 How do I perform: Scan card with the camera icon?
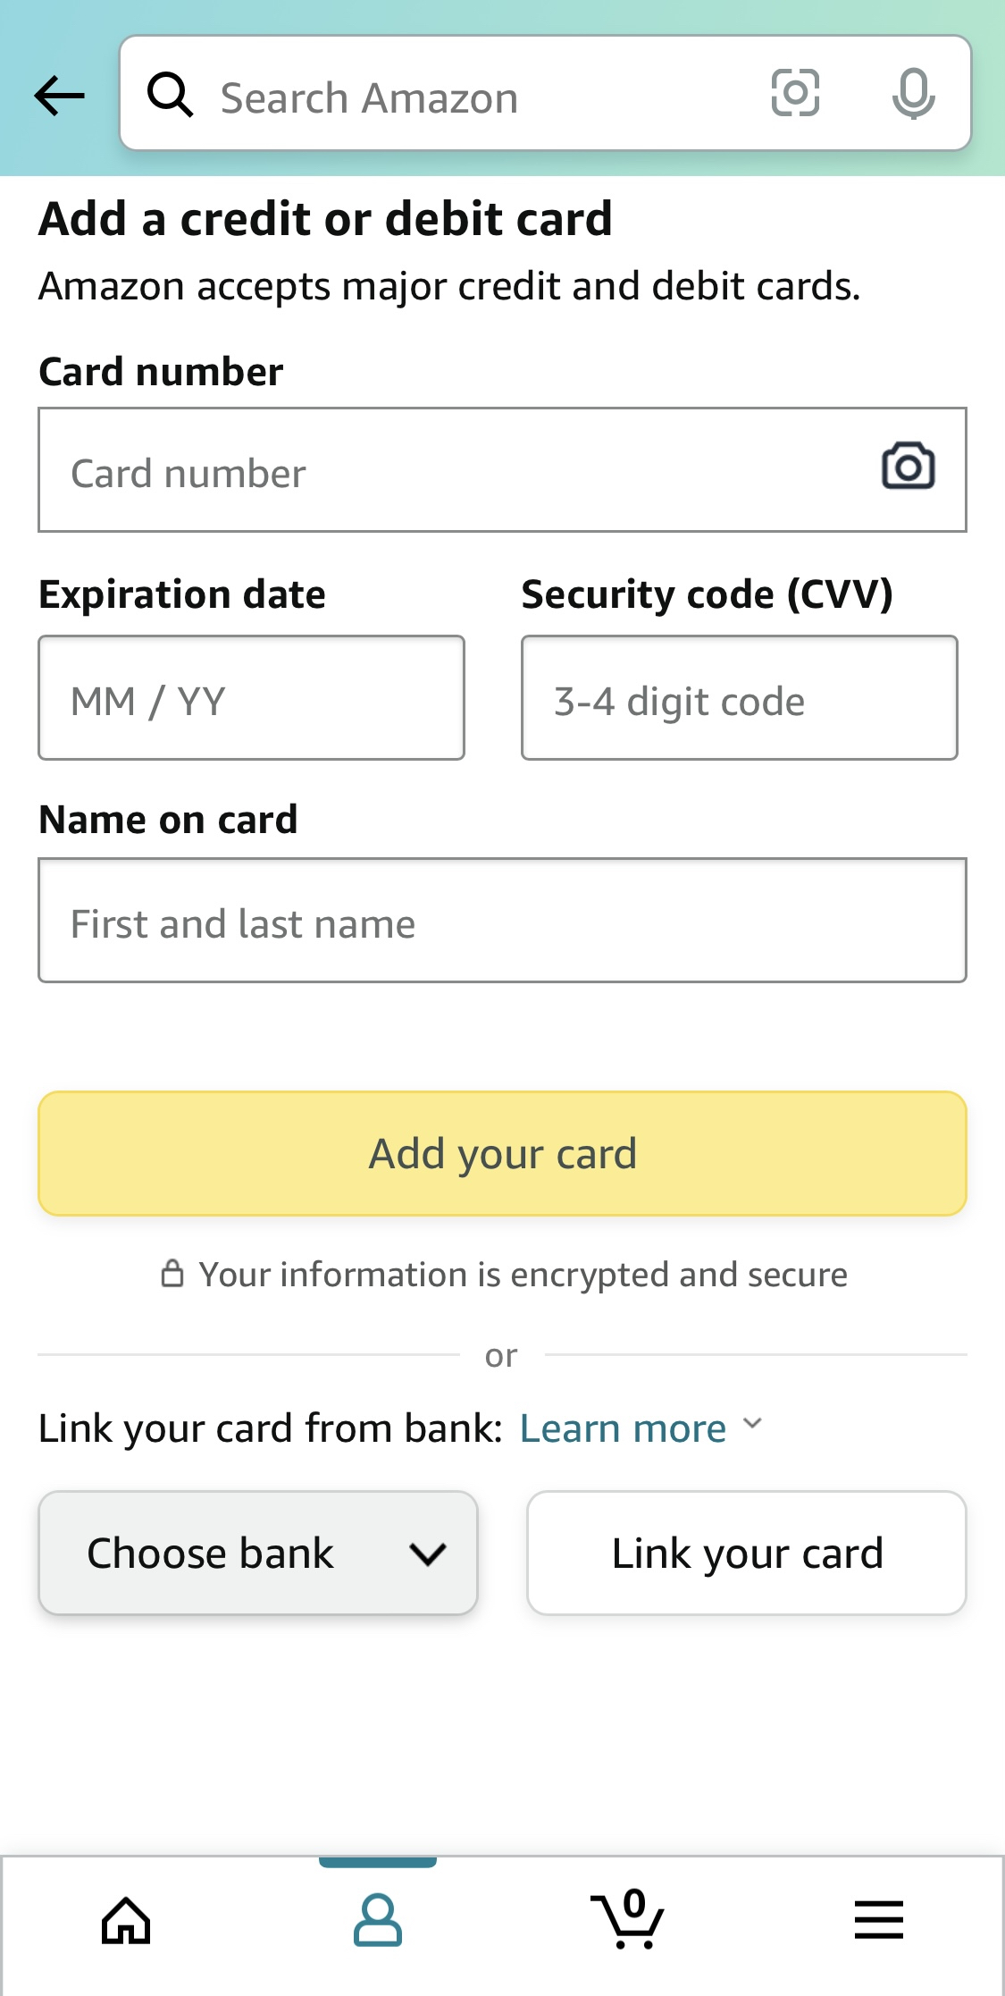click(908, 466)
